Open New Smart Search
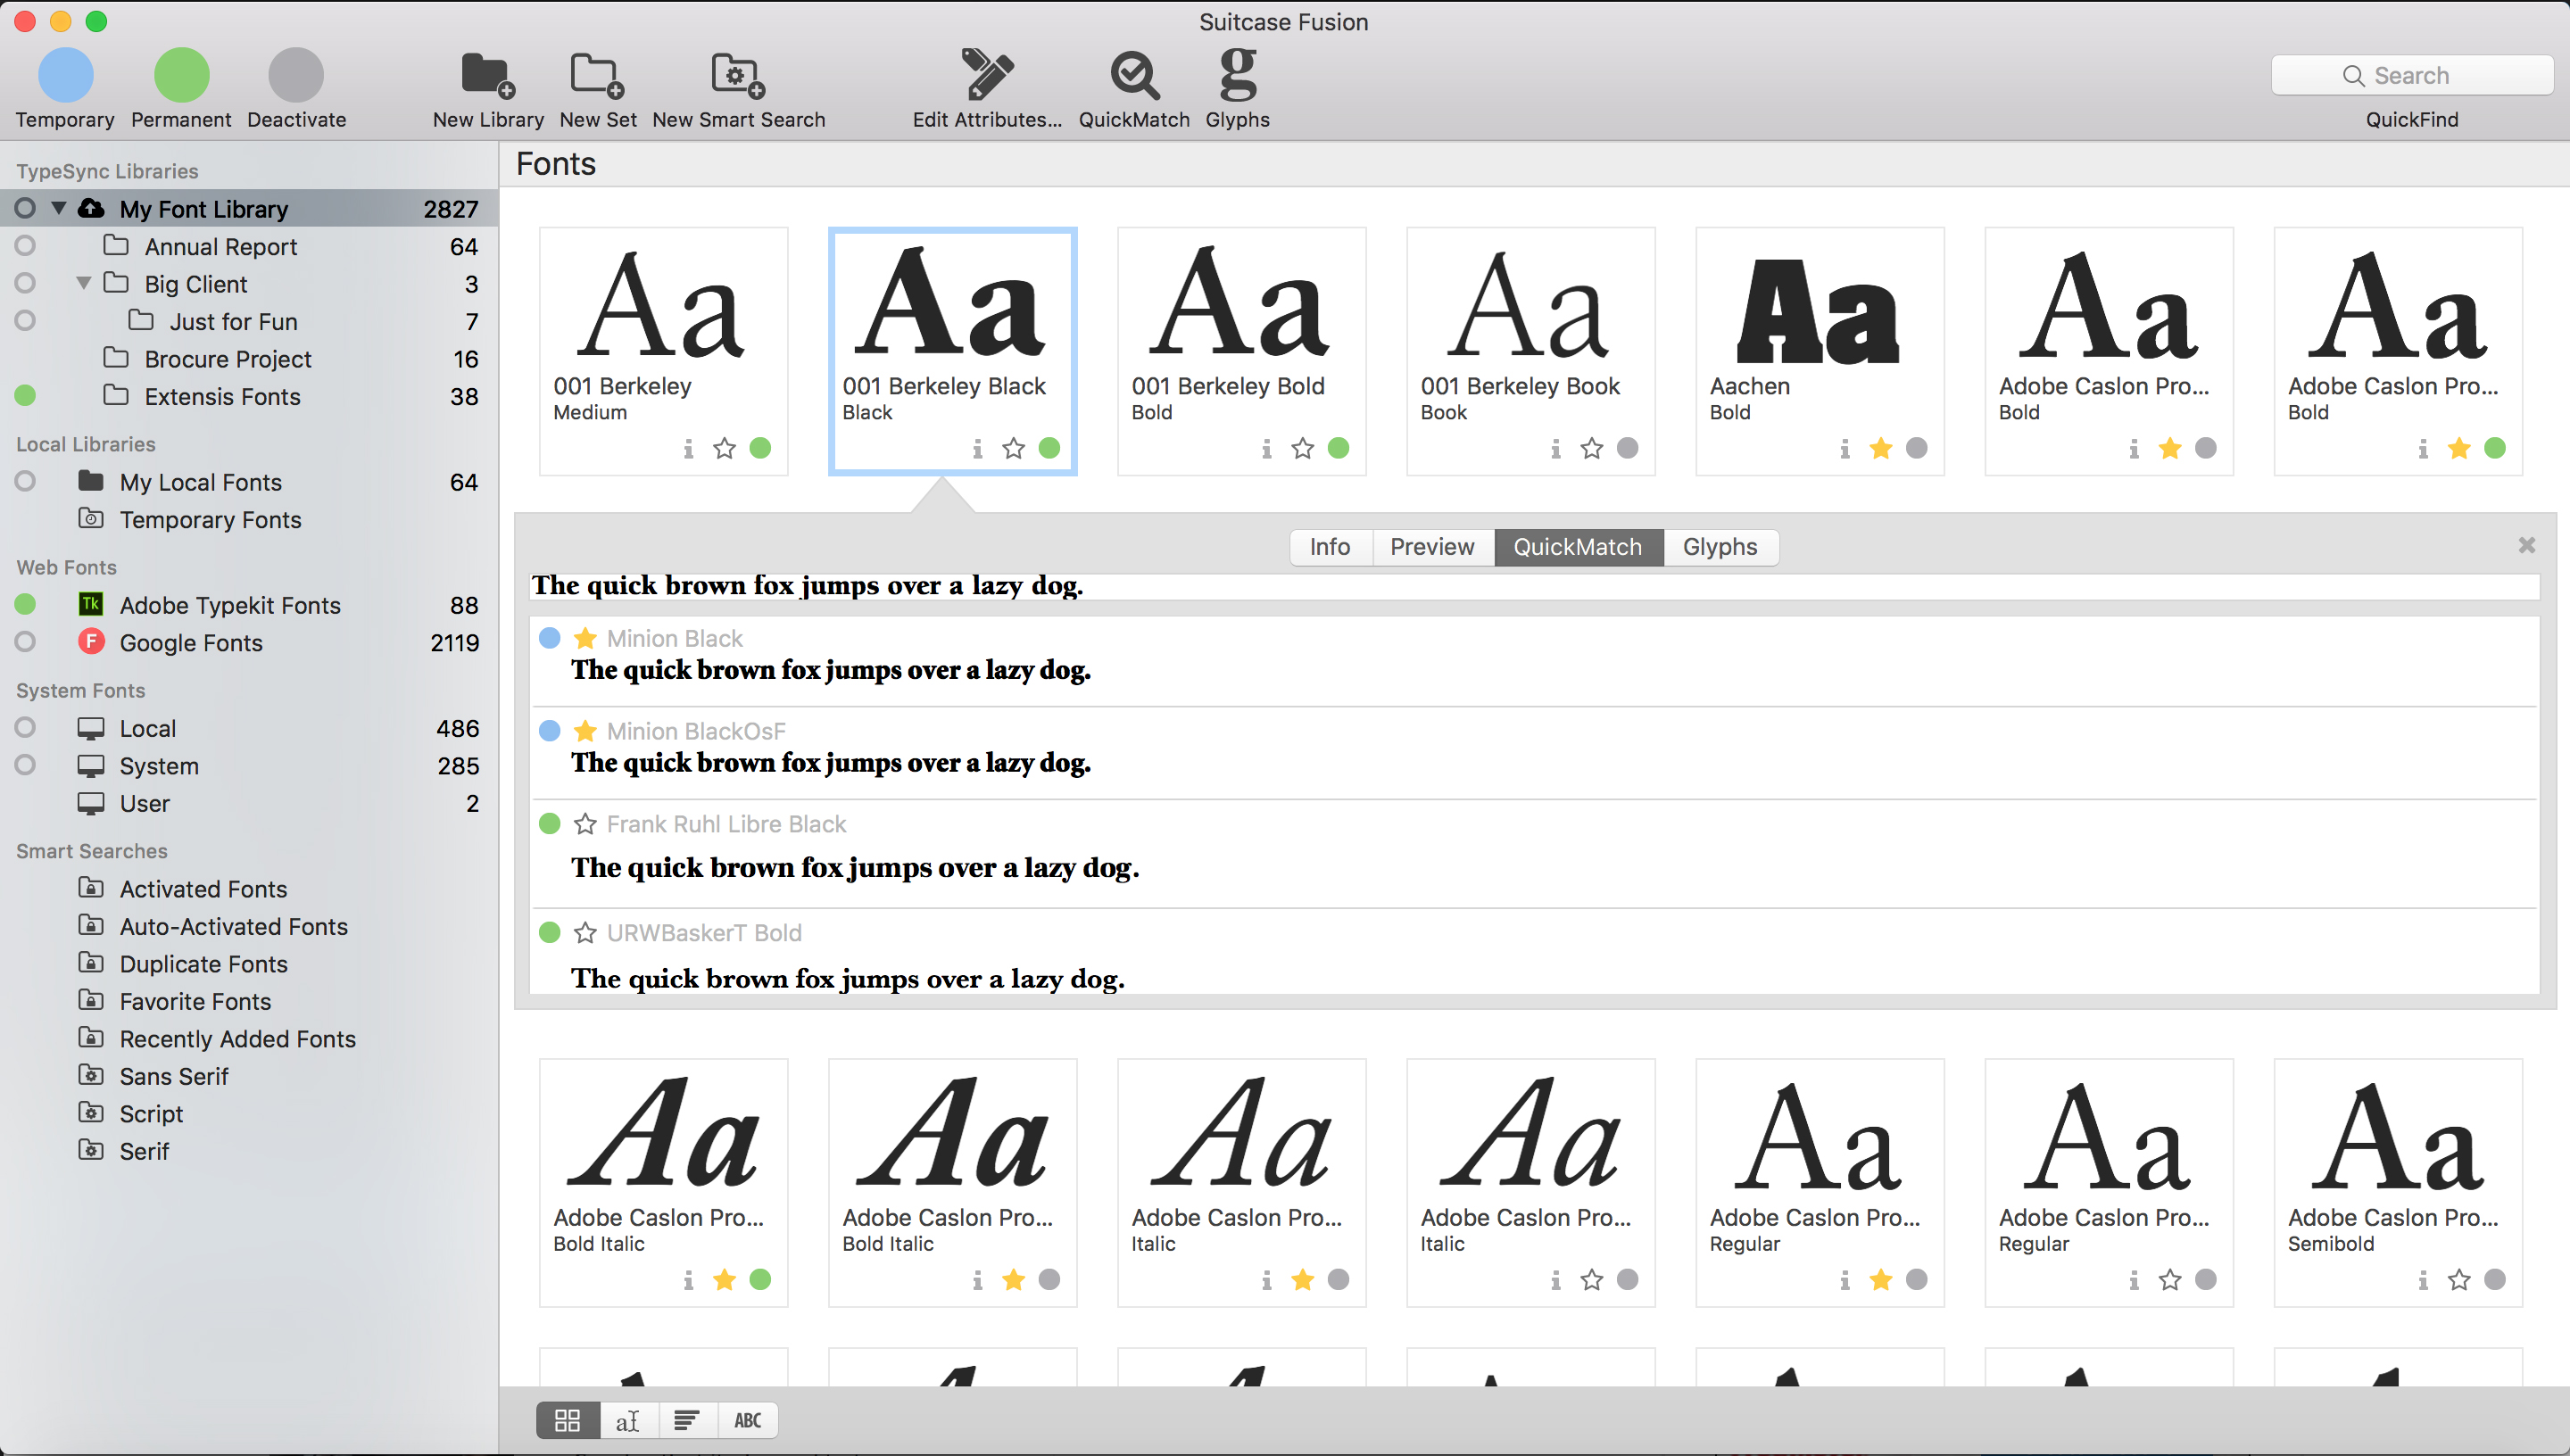 737,77
